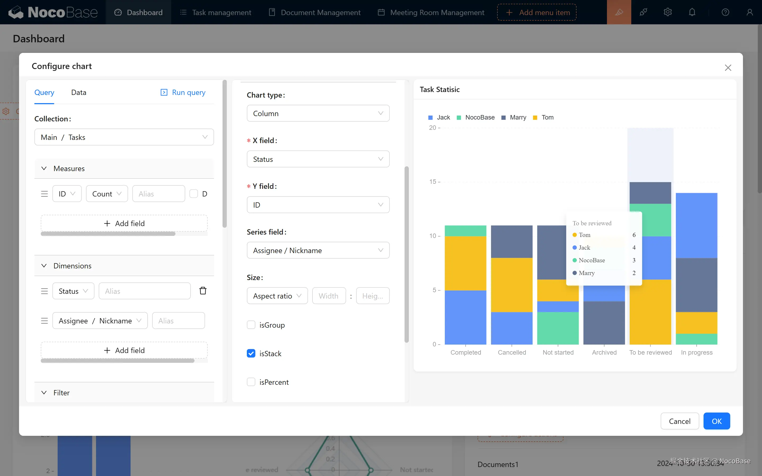Collapse the Measures section

(x=44, y=168)
